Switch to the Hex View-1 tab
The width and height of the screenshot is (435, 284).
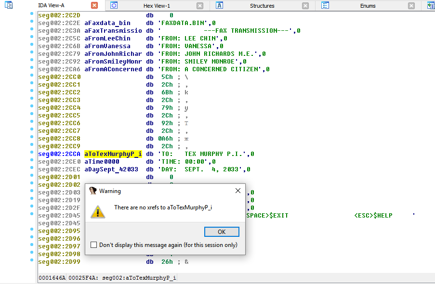157,6
